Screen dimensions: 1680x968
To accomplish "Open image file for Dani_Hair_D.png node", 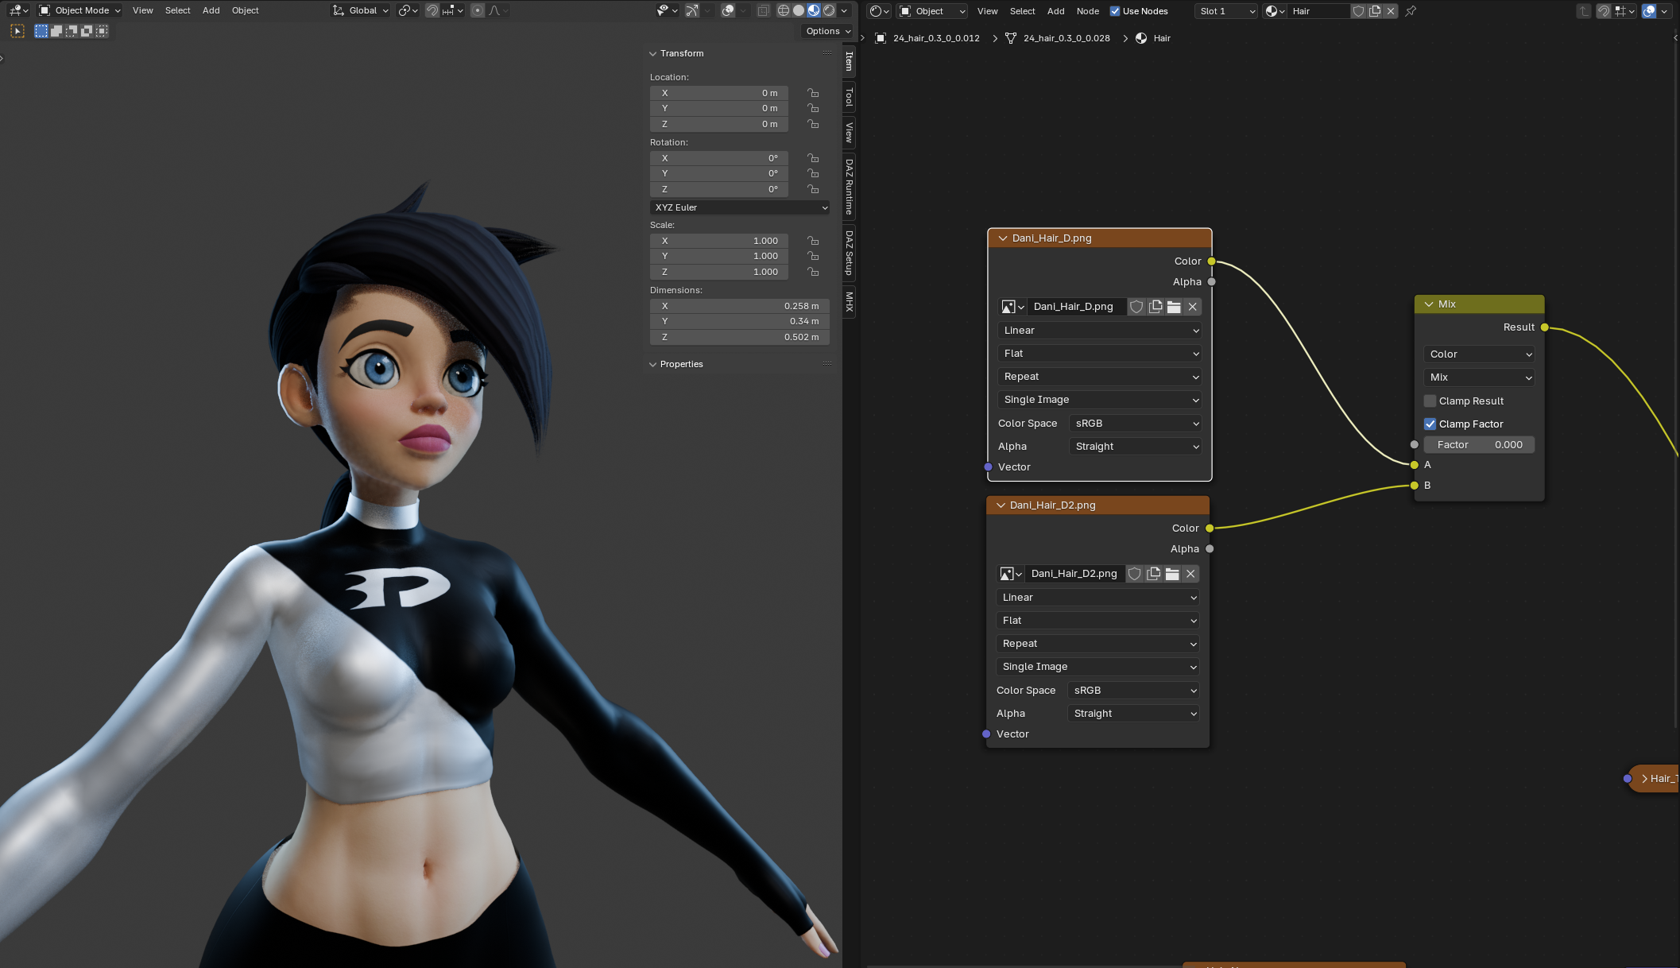I will point(1174,307).
